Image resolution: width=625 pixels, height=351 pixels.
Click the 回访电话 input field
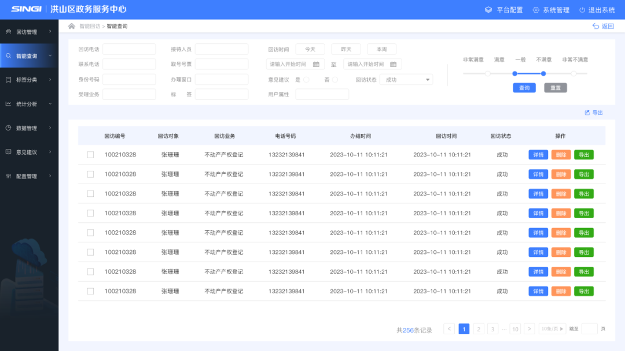[x=129, y=49]
